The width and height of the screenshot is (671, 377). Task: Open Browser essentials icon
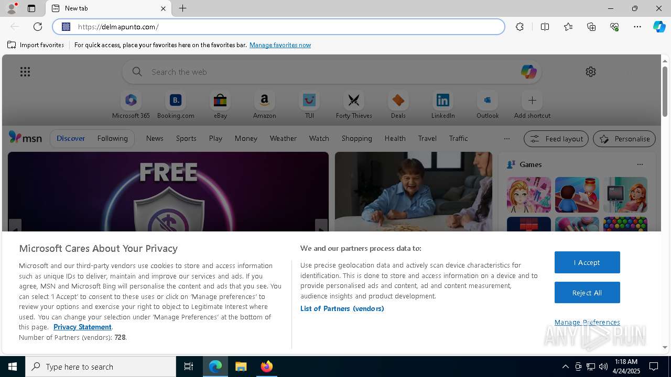click(614, 27)
